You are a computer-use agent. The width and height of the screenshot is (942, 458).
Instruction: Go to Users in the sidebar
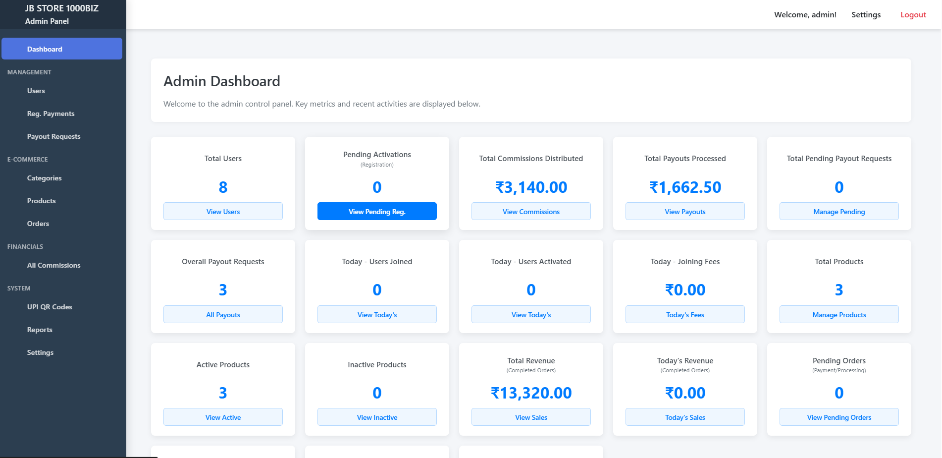36,91
